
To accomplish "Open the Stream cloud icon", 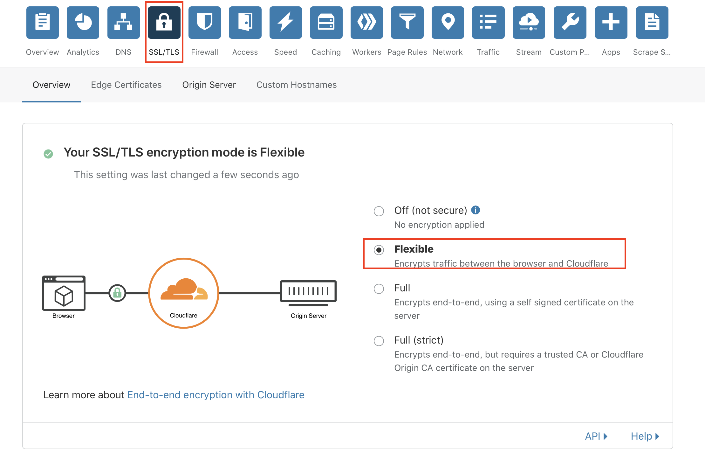I will point(529,23).
